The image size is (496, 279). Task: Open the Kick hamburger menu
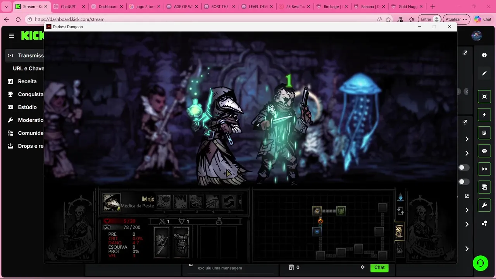12,36
